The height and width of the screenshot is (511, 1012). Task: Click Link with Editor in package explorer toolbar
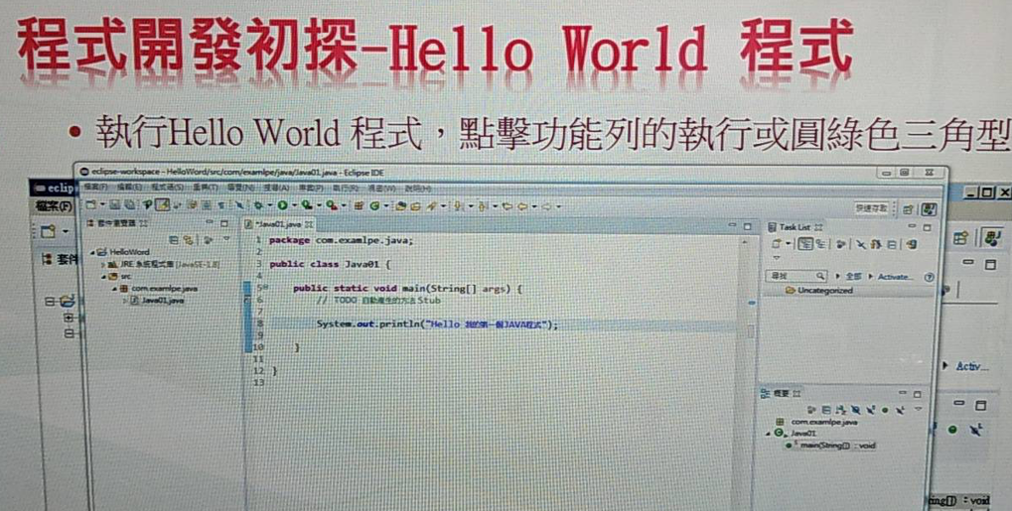188,239
